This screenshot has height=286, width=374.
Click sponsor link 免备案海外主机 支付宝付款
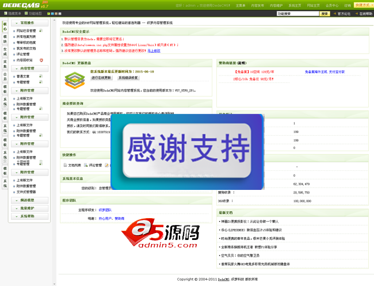click(x=325, y=72)
